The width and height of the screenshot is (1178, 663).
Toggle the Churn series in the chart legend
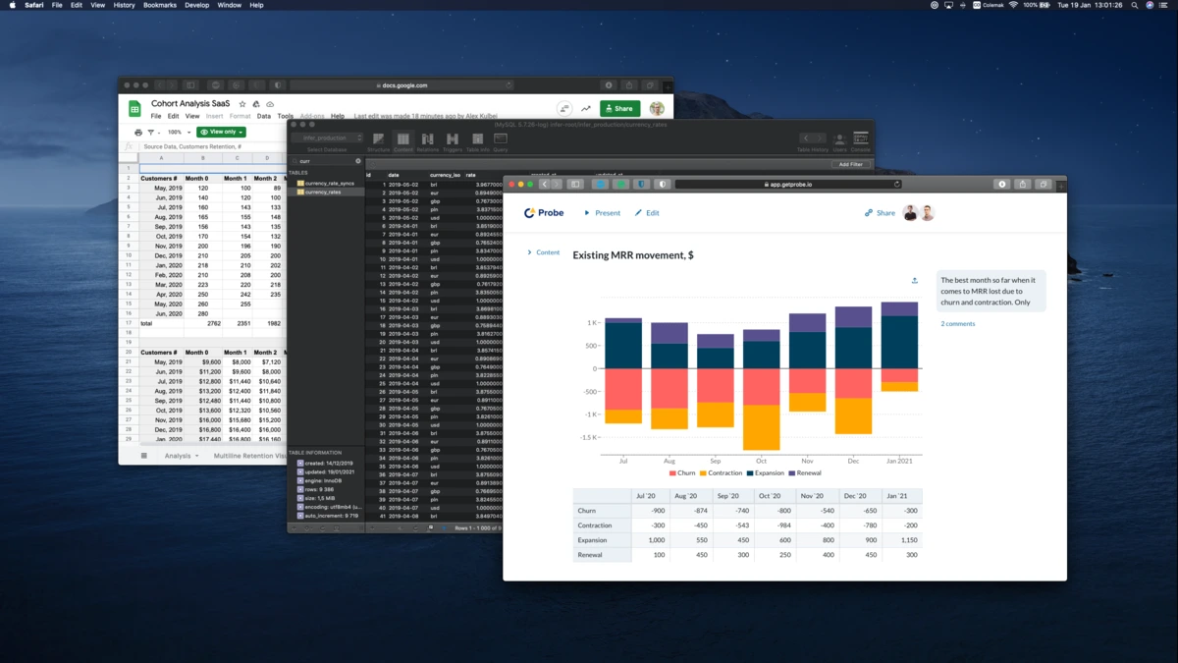coord(682,472)
